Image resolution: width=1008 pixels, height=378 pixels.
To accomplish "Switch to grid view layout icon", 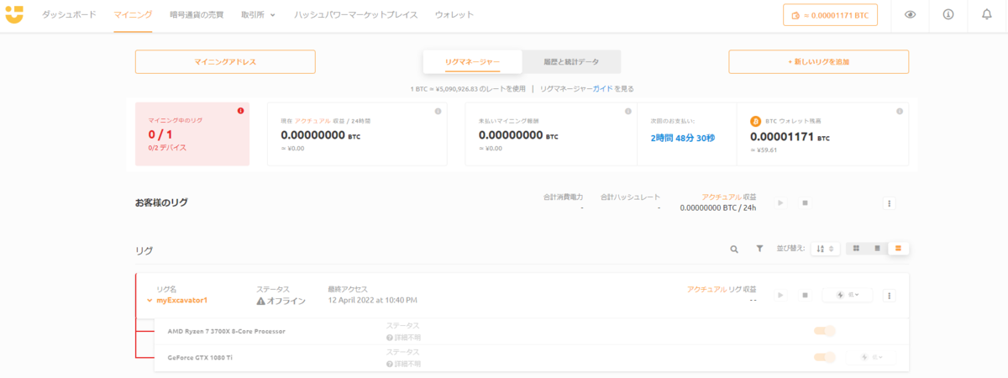I will 856,249.
